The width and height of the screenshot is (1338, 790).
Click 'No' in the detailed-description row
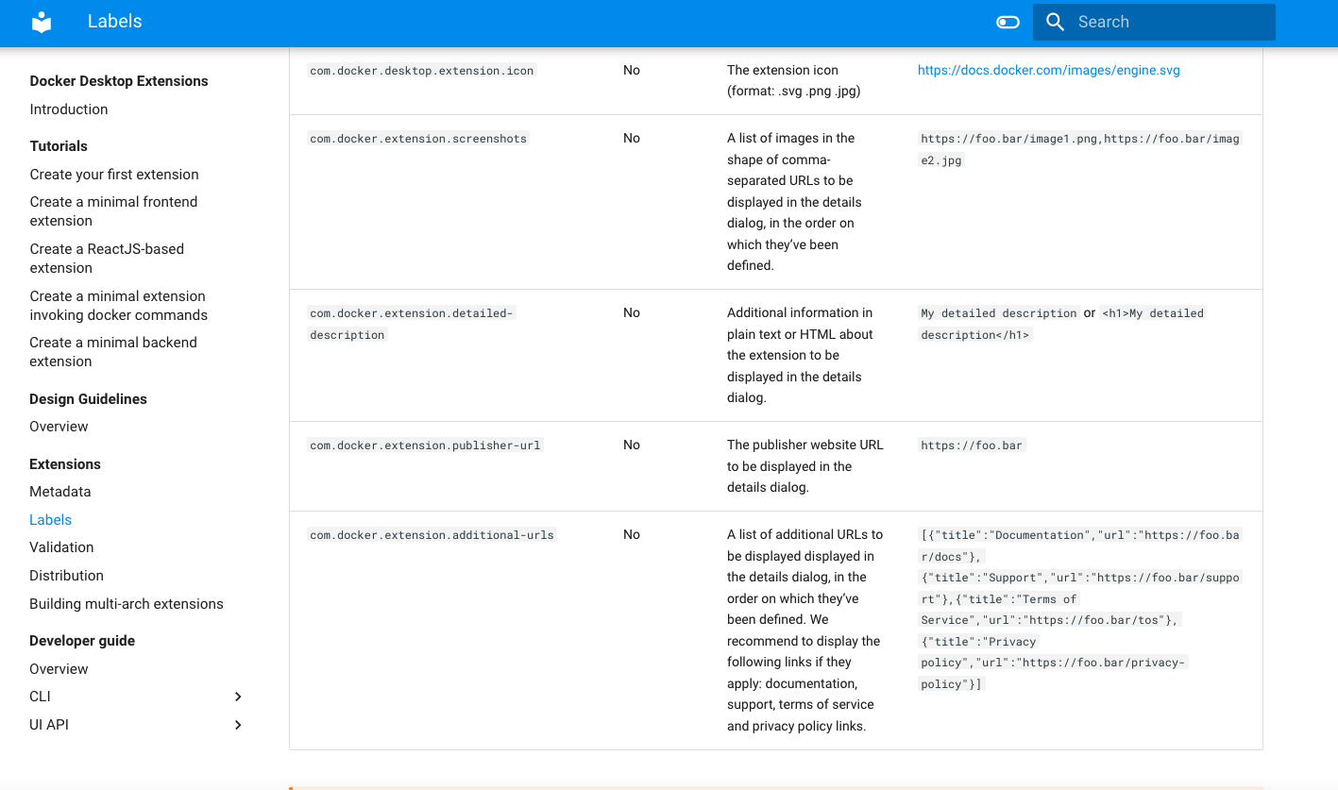632,312
